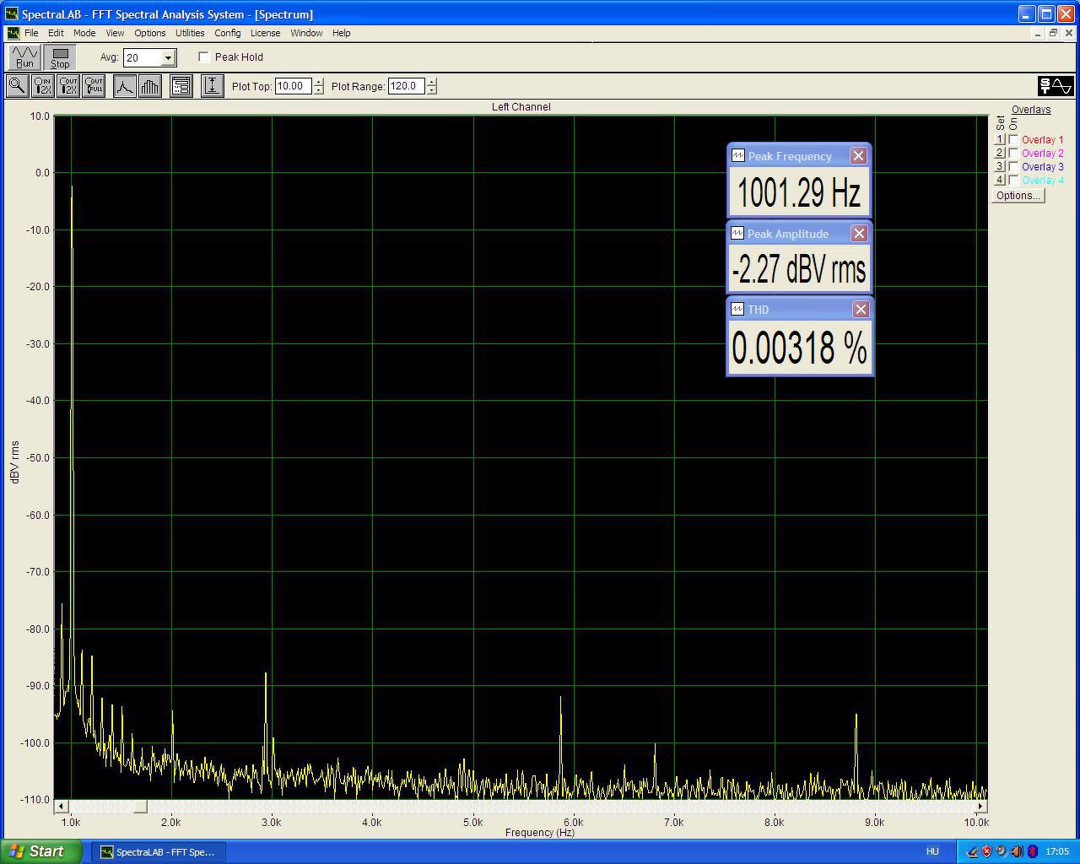The height and width of the screenshot is (864, 1080).
Task: Click the Zoom Out 2X icon
Action: [x=68, y=86]
